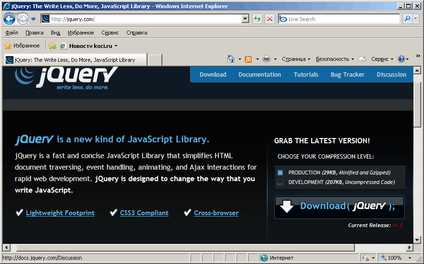Open the Tutorials navigation tab
Viewport: 424px width, 264px height.
pos(306,74)
